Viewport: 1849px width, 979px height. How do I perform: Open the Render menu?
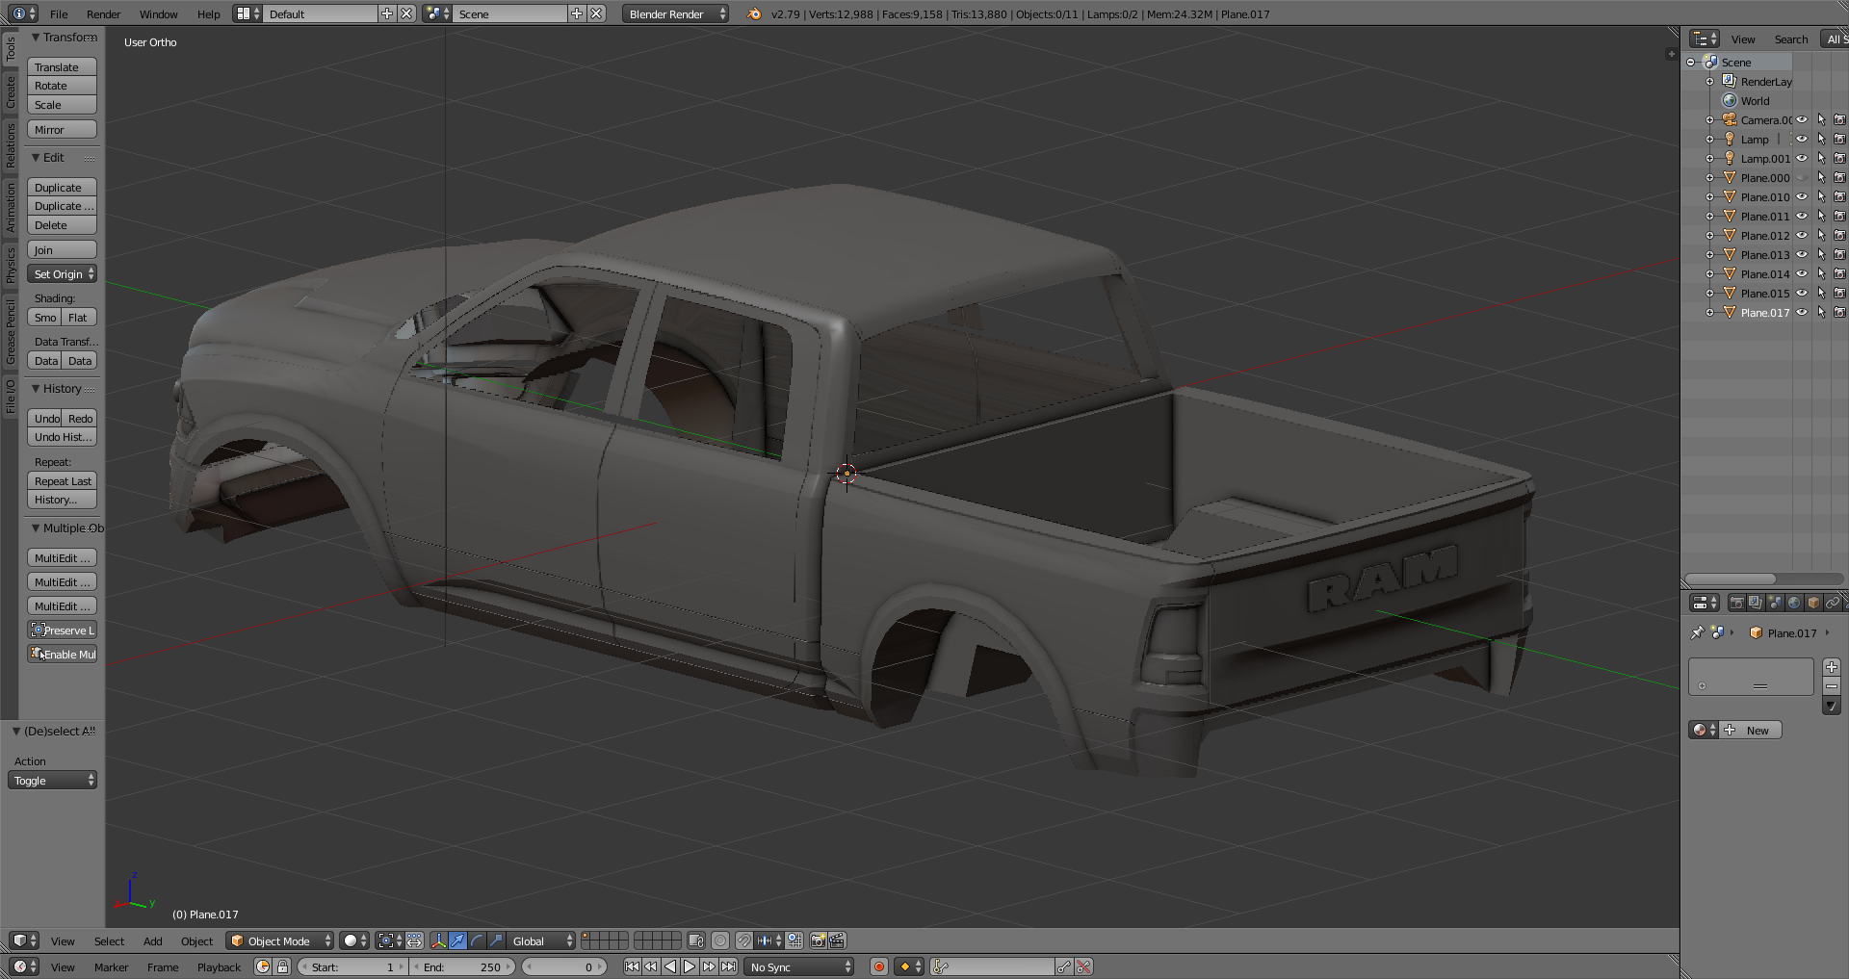click(103, 13)
